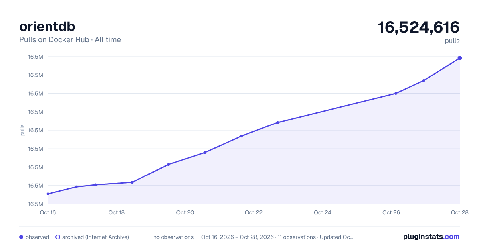The width and height of the screenshot is (479, 251).
Task: Click the 'Oct 20' axis label
Action: click(x=185, y=212)
